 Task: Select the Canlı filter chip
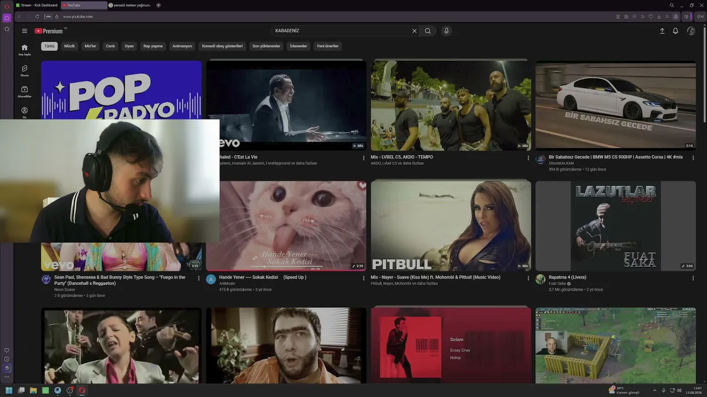[110, 46]
